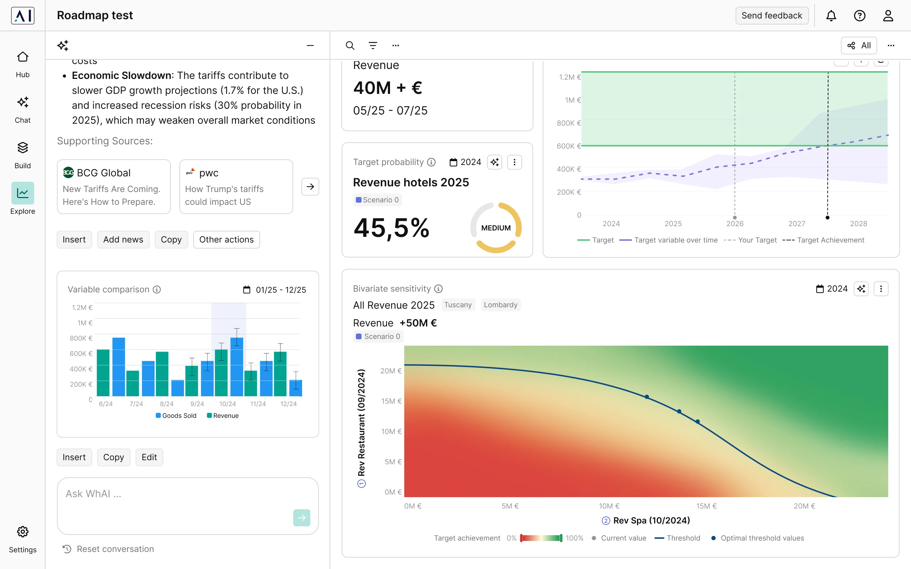
Task: Minimize the chat panel with dash icon
Action: [x=310, y=46]
